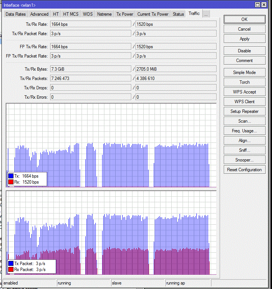Click the Tx Packets field 7 246 473
272x289 pixels.
pyautogui.click(x=91, y=79)
